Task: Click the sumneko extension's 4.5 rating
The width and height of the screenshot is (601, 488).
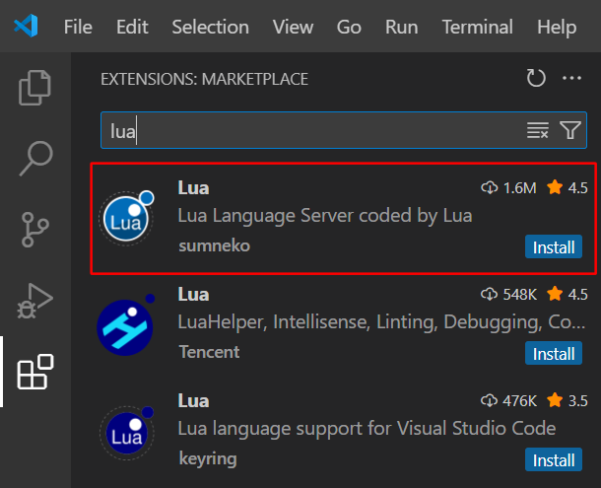Action: 568,188
